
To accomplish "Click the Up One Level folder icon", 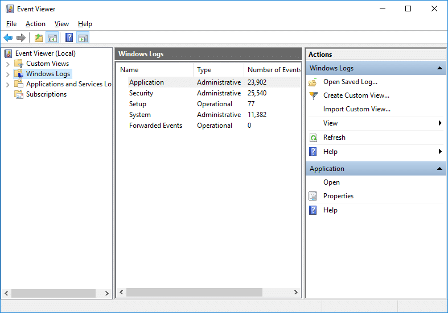I will point(38,38).
